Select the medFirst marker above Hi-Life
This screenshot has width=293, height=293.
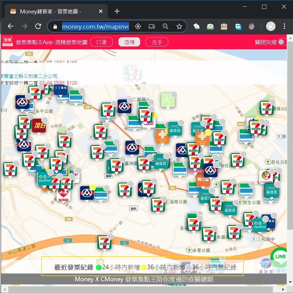point(45,179)
